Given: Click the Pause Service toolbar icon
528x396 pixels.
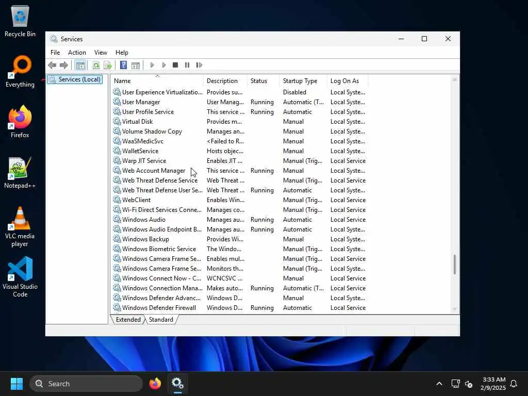Looking at the screenshot, I should tap(187, 65).
